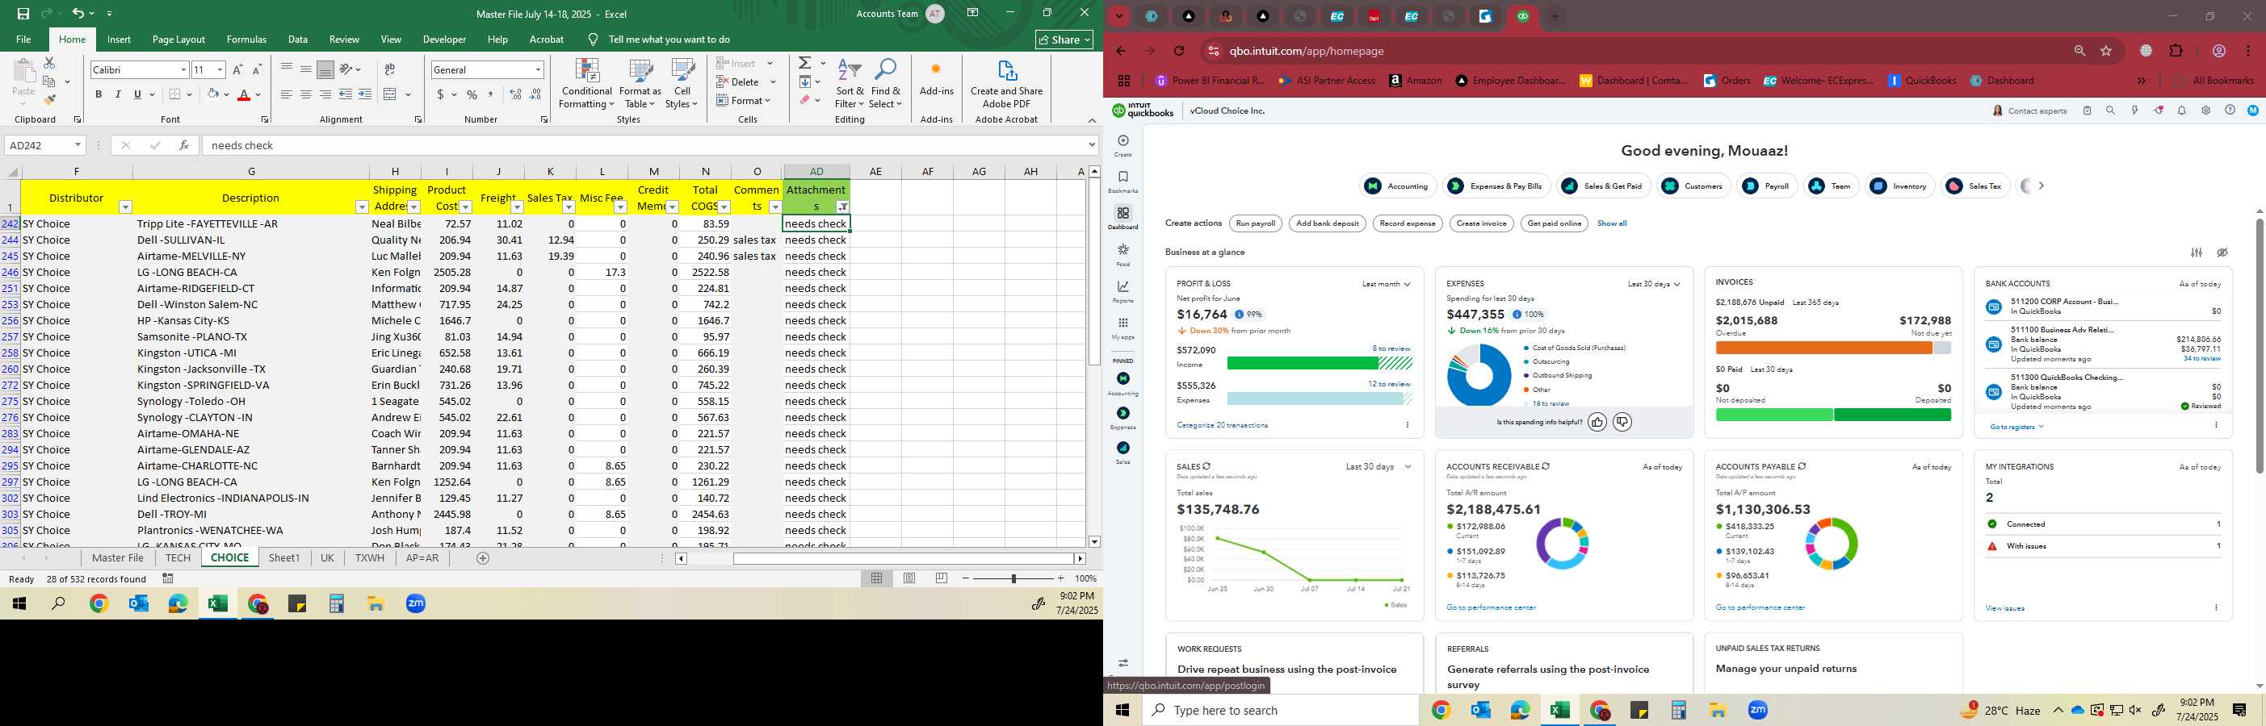Click Create invoice button in QuickBooks
2266x726 pixels.
point(1481,223)
